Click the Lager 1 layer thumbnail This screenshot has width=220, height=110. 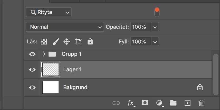click(51, 69)
